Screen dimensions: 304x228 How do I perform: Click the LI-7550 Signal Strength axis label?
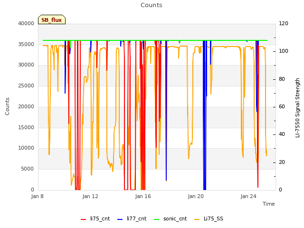click(297, 108)
